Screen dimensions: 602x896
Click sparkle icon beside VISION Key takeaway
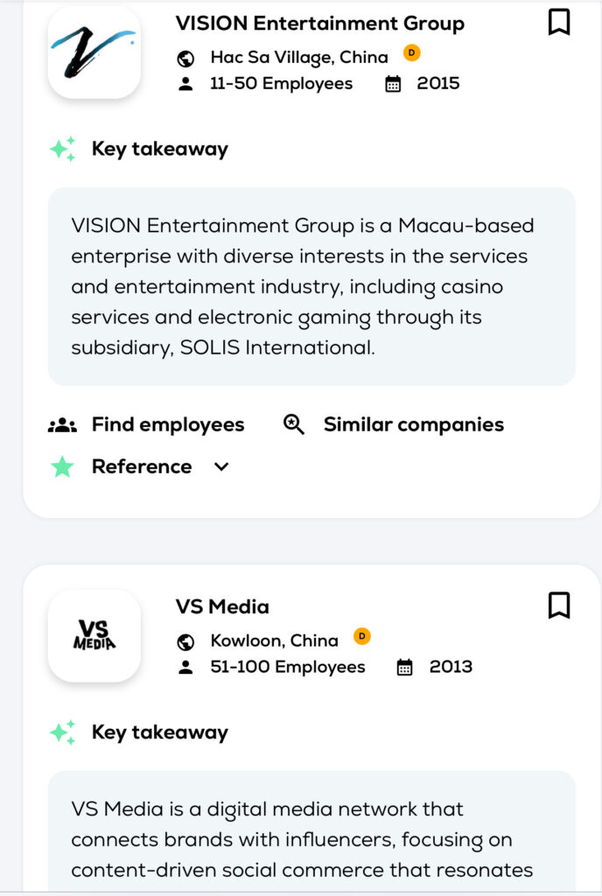[63, 150]
